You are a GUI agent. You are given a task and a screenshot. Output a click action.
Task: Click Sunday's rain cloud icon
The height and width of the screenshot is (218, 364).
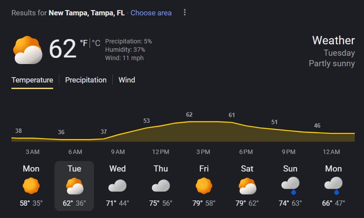pyautogui.click(x=290, y=186)
